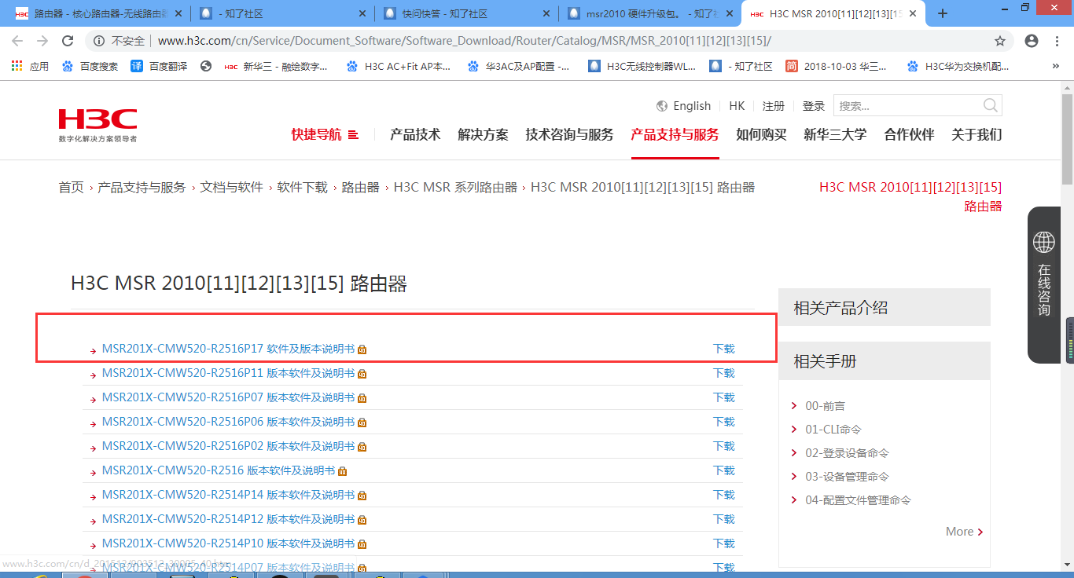
Task: Click 下载 for the R2514P14 row
Action: [724, 495]
